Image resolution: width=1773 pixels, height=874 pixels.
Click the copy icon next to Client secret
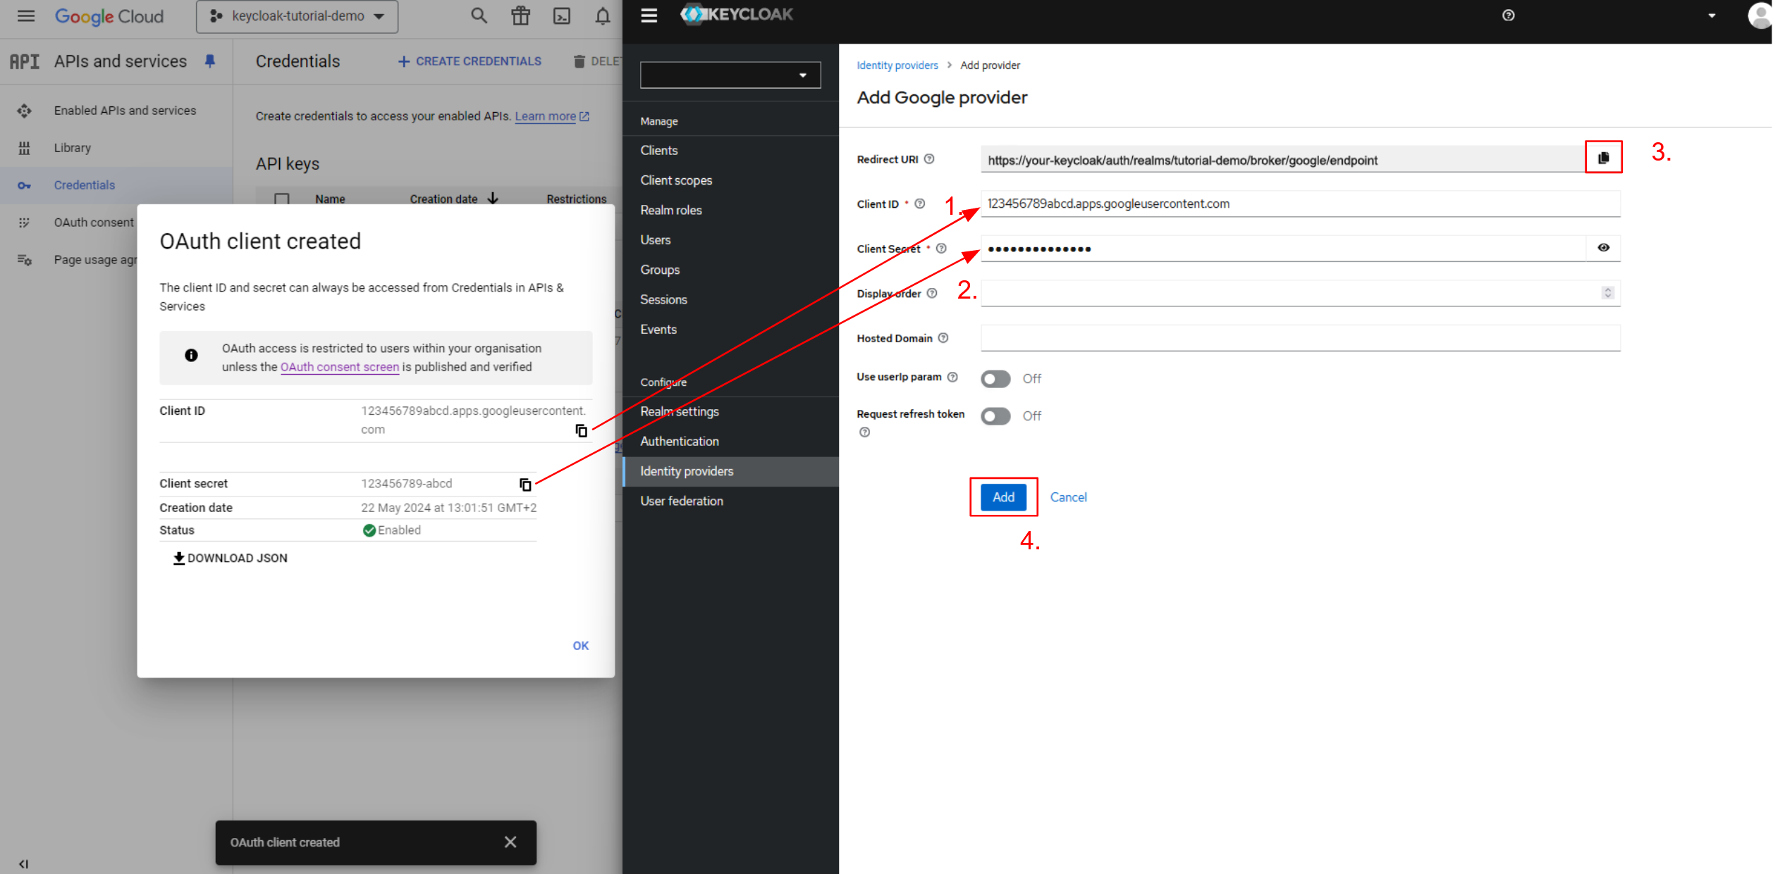[x=526, y=485]
